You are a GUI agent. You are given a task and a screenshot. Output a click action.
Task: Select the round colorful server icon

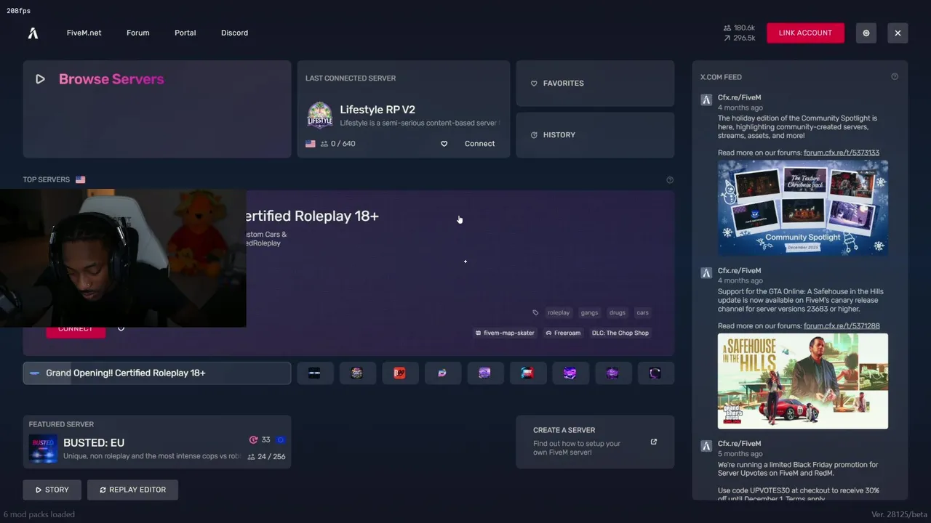[x=356, y=373]
